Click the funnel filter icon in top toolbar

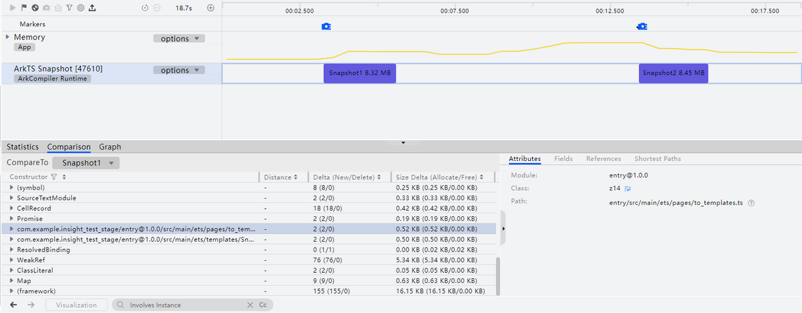pos(70,8)
